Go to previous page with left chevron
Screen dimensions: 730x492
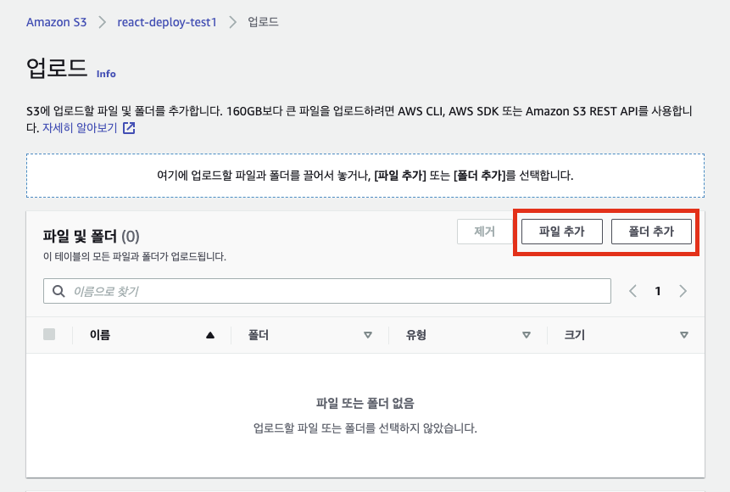click(632, 291)
